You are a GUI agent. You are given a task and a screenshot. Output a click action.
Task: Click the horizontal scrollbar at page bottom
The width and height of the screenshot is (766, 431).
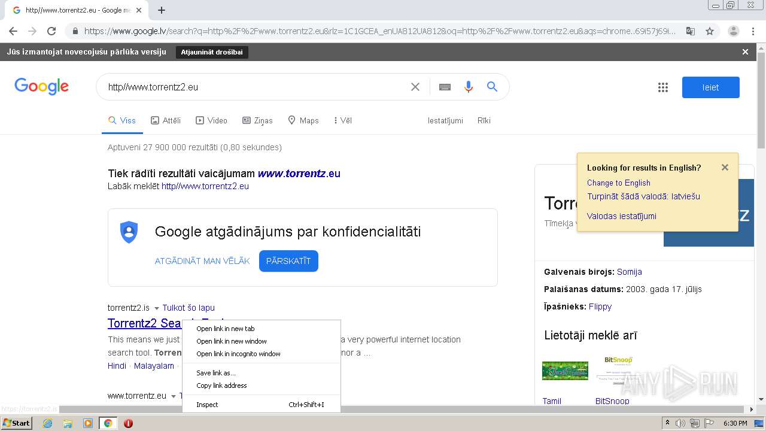(x=402, y=409)
